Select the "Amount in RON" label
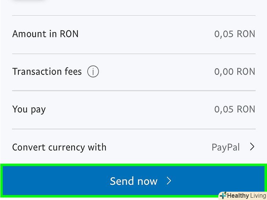 click(45, 34)
